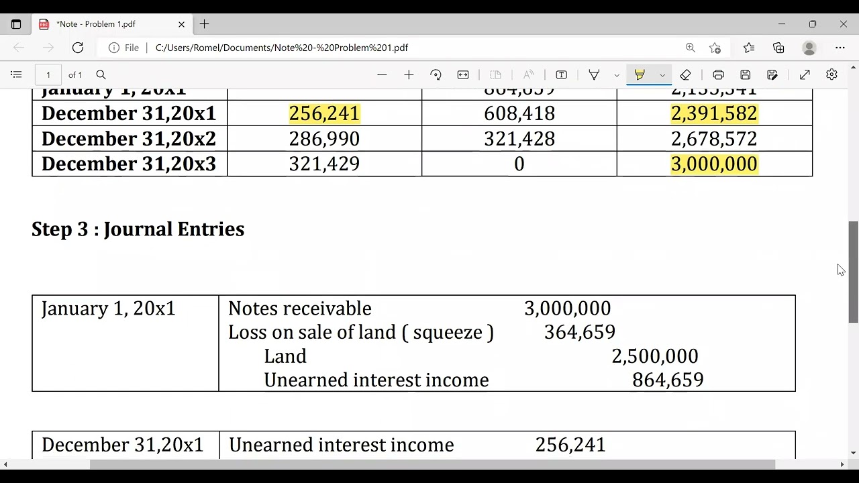This screenshot has width=859, height=483.
Task: Click the 864,659 unearned interest amount
Action: pos(668,380)
